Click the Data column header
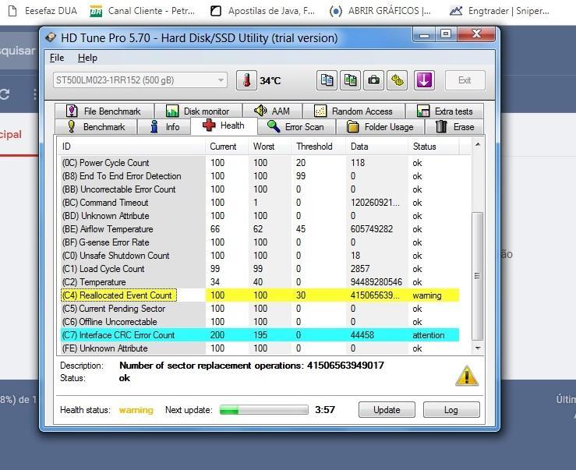 (x=376, y=147)
